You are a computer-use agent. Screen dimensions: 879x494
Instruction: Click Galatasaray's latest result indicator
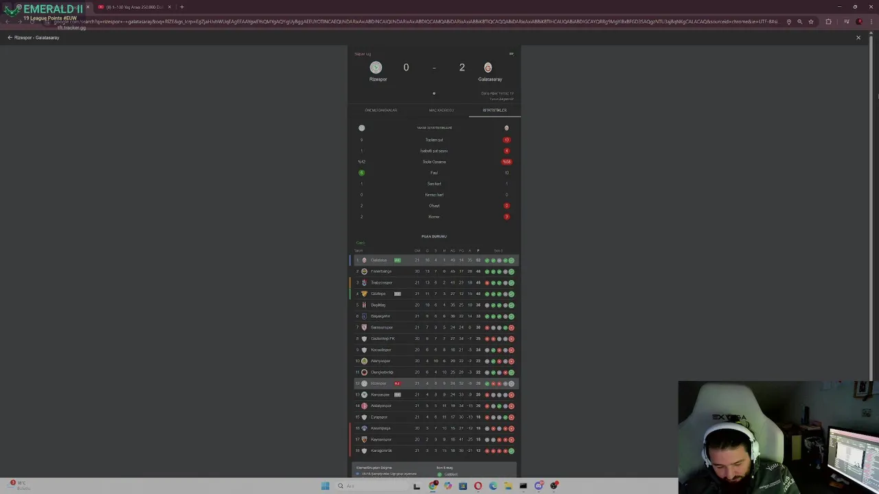tap(512, 261)
